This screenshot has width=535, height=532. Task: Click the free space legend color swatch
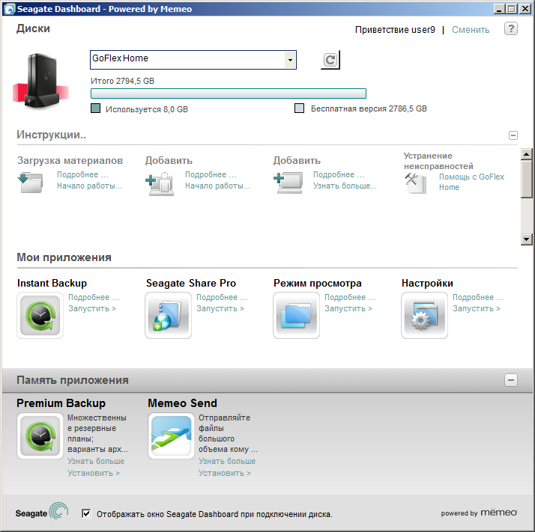pos(299,108)
